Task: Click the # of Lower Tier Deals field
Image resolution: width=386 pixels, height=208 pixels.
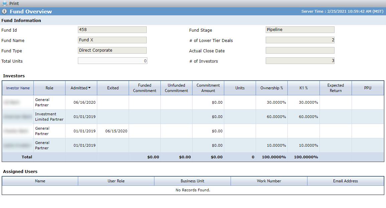Action: (300, 40)
